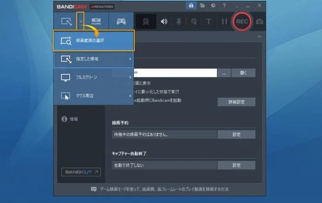Browse output folder with ... button
The image size is (322, 203).
224,73
